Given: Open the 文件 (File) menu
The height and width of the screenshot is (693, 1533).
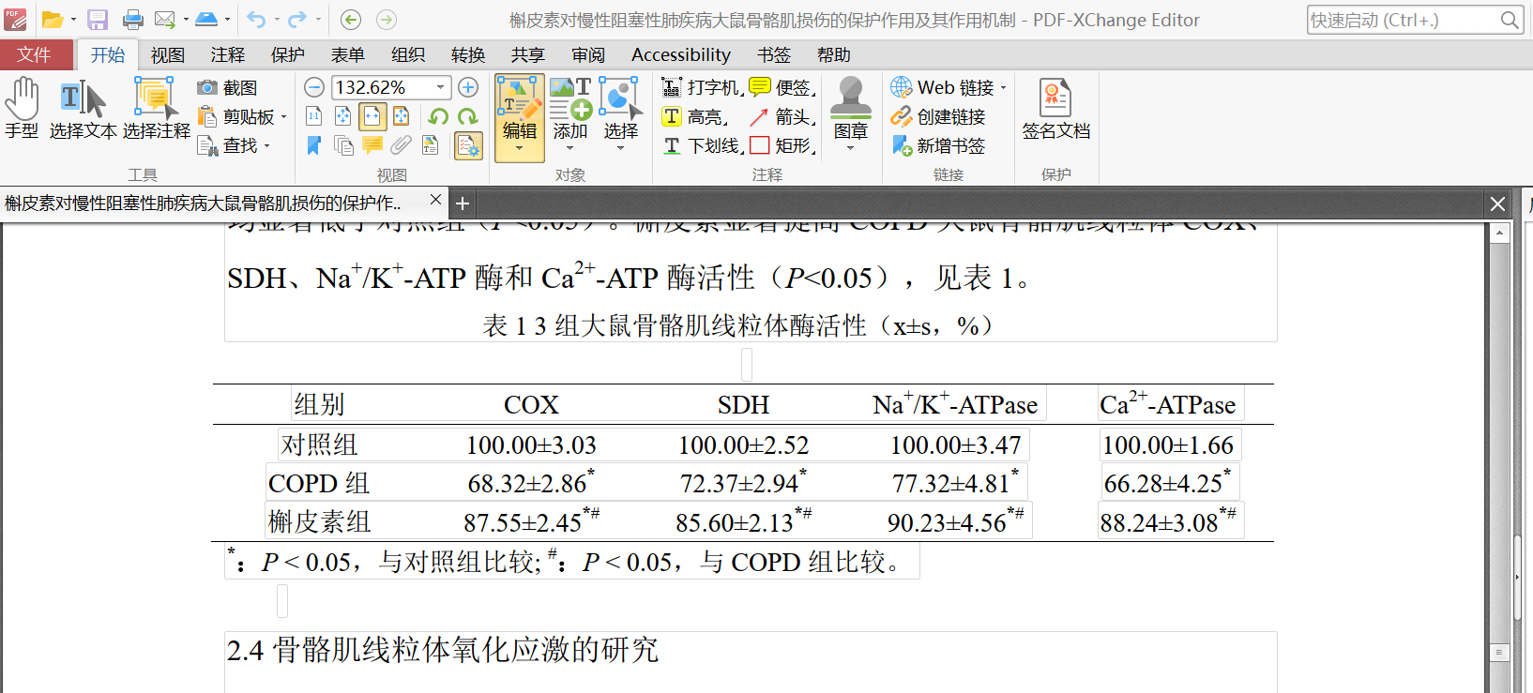Looking at the screenshot, I should click(x=34, y=55).
